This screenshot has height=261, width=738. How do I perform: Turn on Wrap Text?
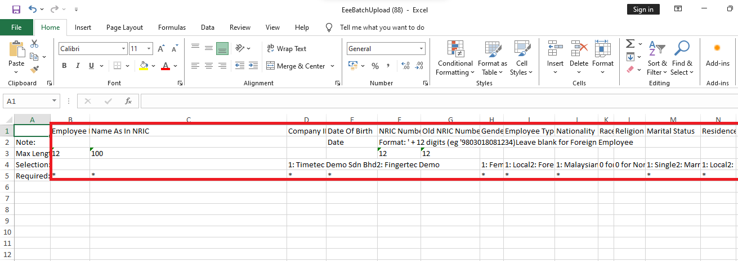pyautogui.click(x=287, y=48)
